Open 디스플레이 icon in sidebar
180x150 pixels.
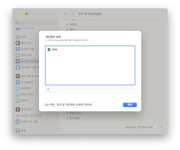18,82
